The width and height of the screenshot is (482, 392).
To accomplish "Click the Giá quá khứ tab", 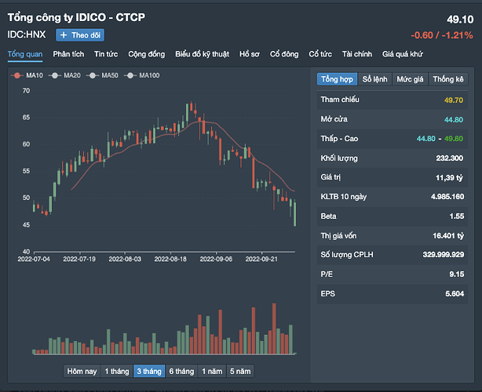I will (x=402, y=54).
